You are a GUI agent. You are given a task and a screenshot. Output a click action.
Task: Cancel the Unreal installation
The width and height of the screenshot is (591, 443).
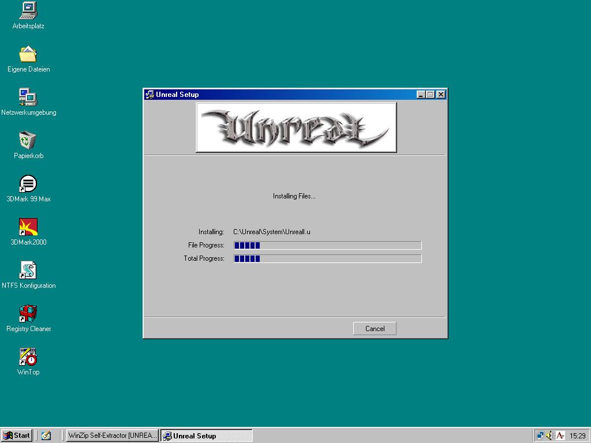coord(375,328)
